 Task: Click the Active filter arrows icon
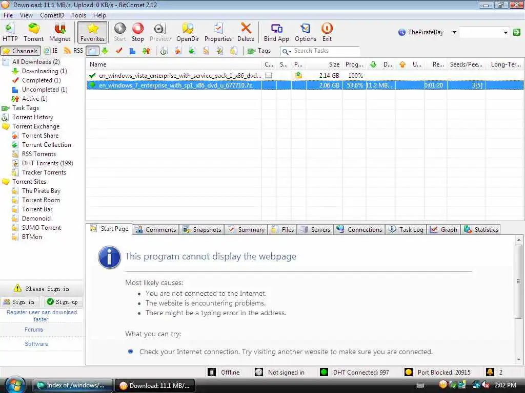point(146,51)
